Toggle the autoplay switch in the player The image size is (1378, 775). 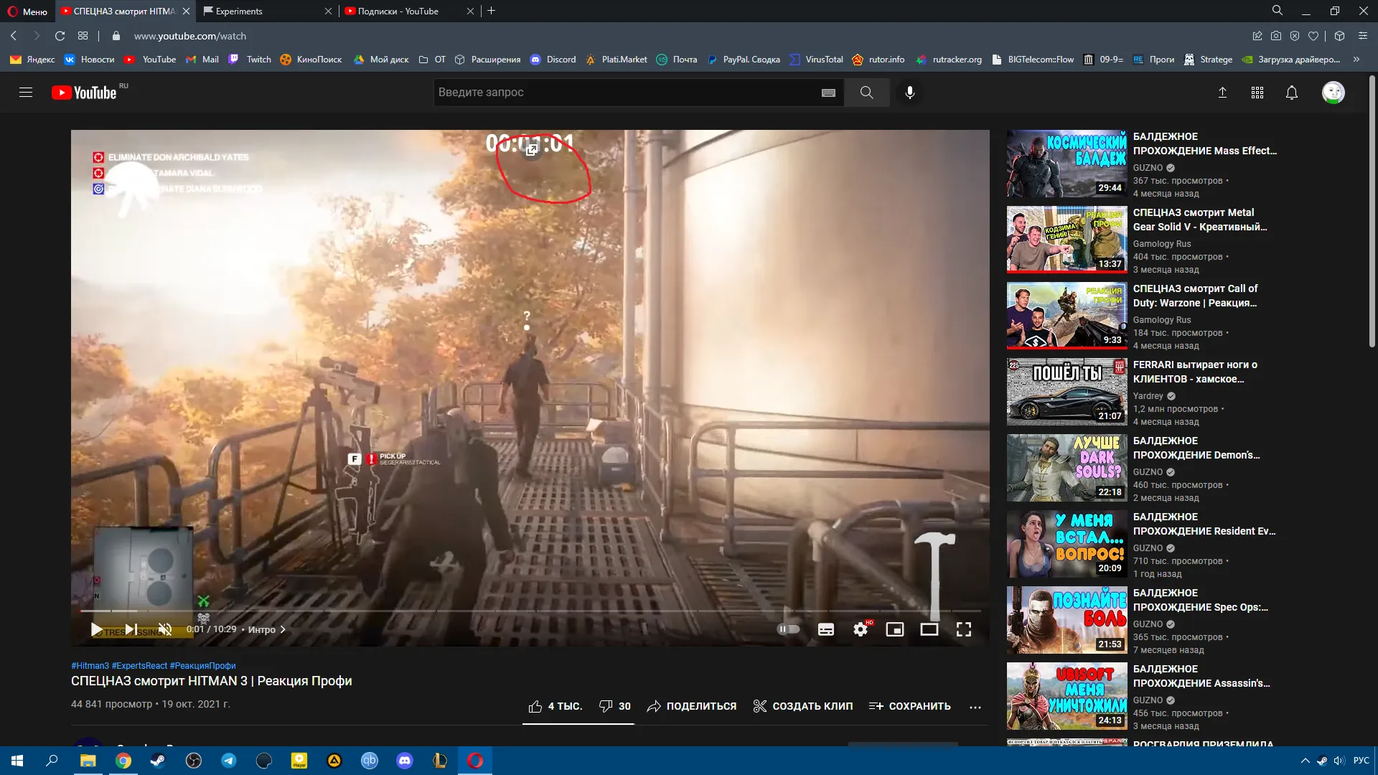coord(788,629)
